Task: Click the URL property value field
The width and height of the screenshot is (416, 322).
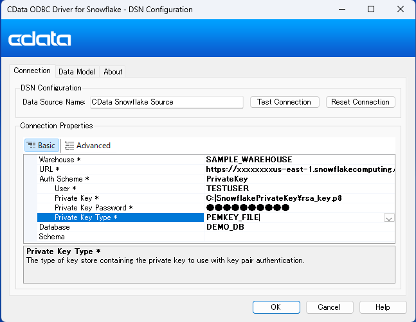Action: pos(300,169)
